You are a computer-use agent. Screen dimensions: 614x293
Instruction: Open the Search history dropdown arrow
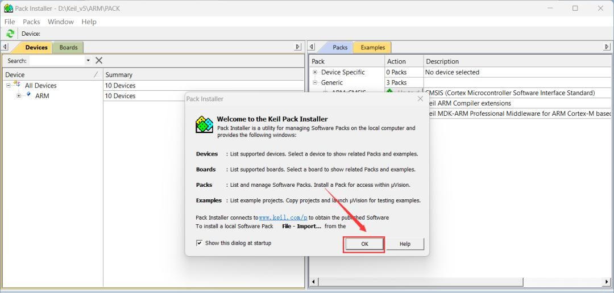88,60
